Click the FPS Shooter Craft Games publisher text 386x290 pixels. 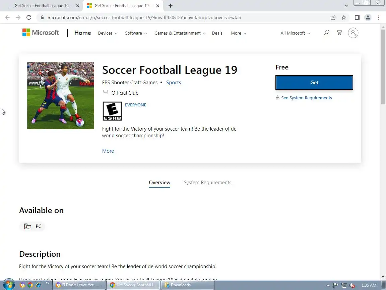130,82
